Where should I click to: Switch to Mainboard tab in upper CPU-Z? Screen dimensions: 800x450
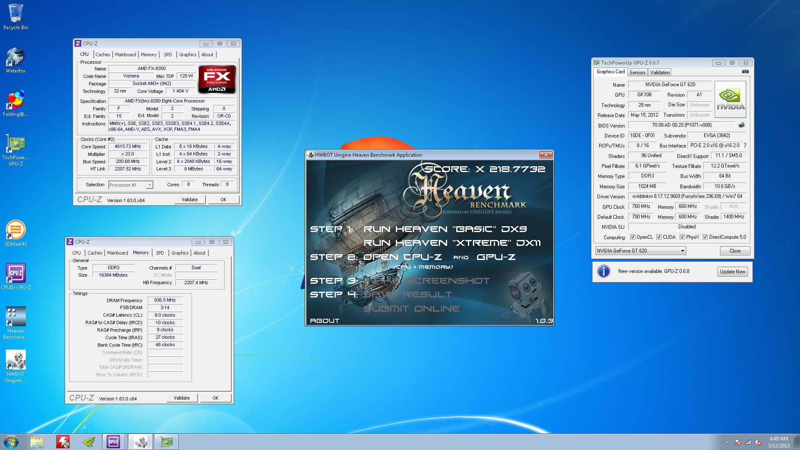[x=125, y=55]
